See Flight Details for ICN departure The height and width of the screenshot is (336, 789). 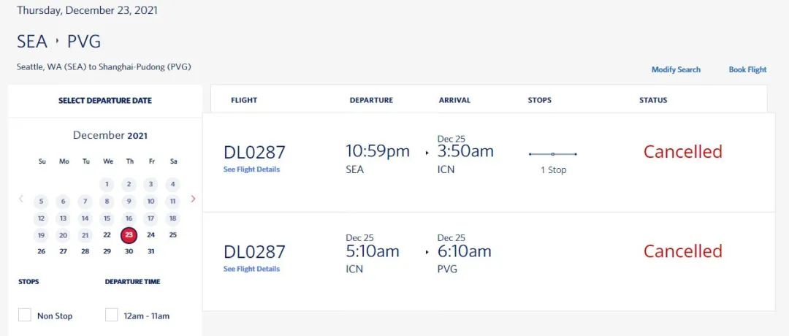pyautogui.click(x=251, y=269)
